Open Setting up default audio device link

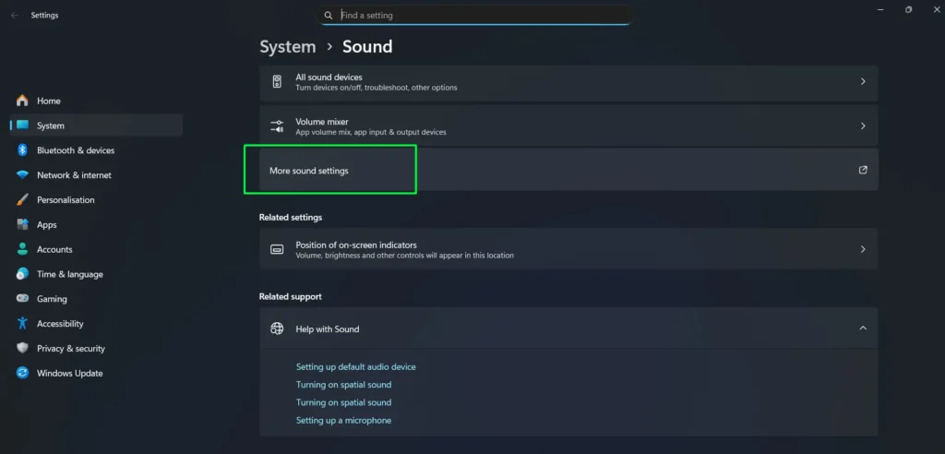point(355,366)
